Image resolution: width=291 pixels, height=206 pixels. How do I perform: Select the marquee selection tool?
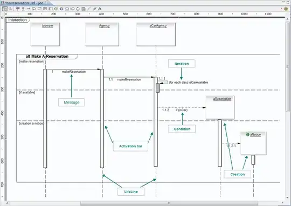(x=5, y=9)
